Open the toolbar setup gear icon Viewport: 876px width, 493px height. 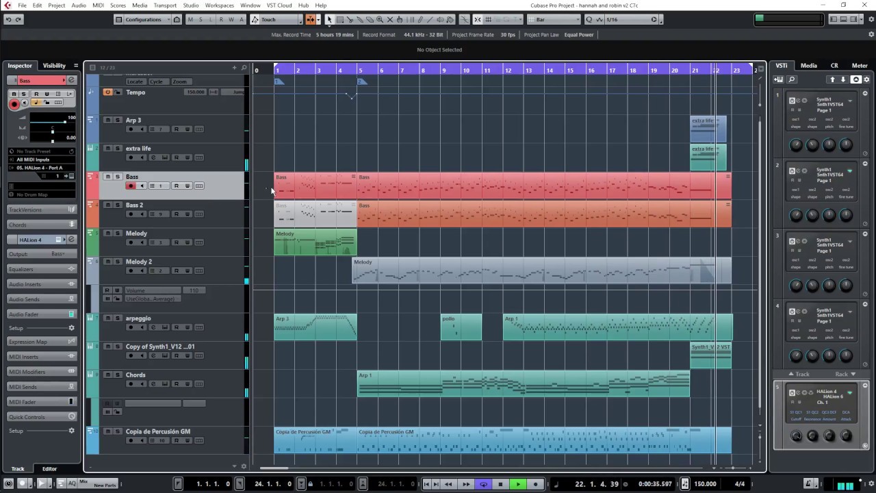click(x=871, y=19)
